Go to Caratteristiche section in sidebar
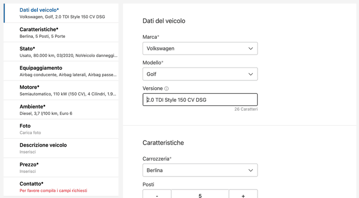359x198 pixels. [61, 33]
